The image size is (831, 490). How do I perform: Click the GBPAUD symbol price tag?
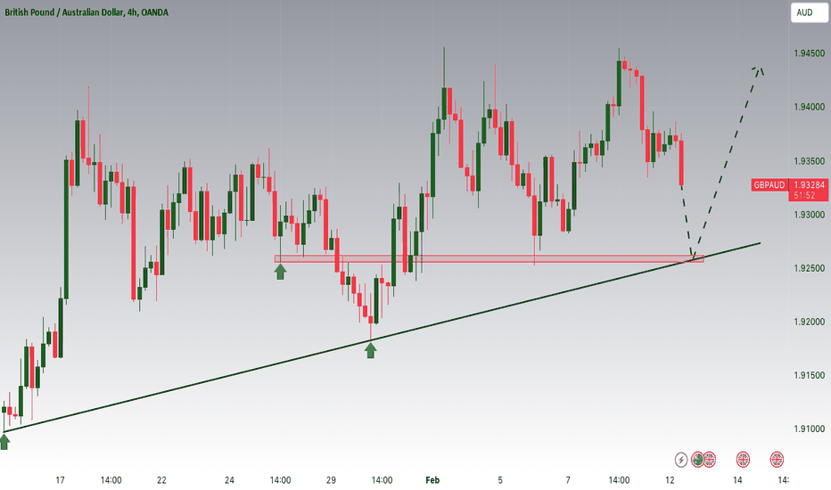point(769,185)
